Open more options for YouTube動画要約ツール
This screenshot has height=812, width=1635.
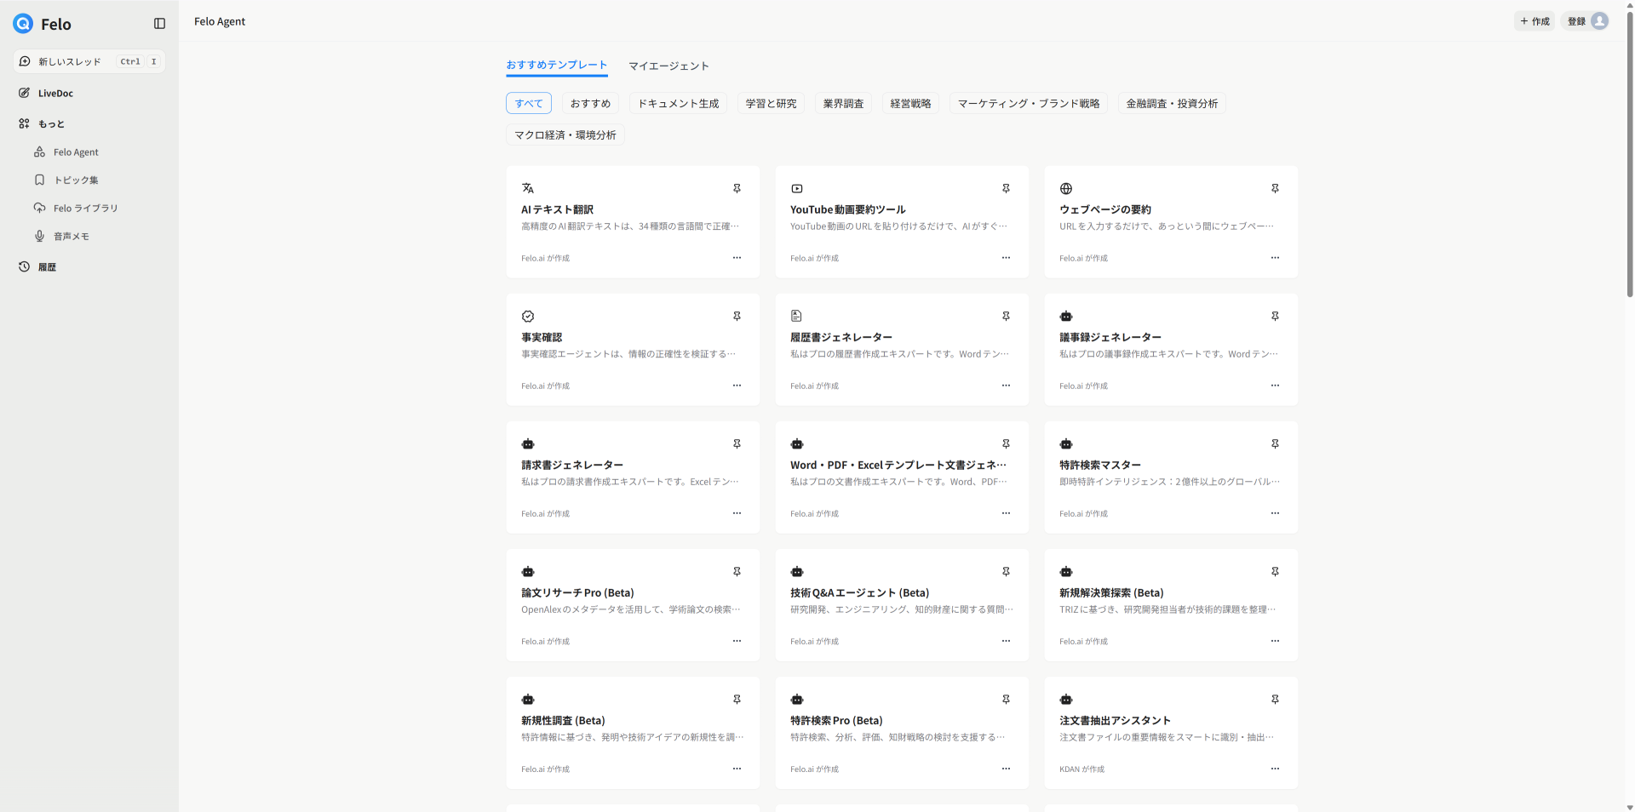pyautogui.click(x=1006, y=258)
